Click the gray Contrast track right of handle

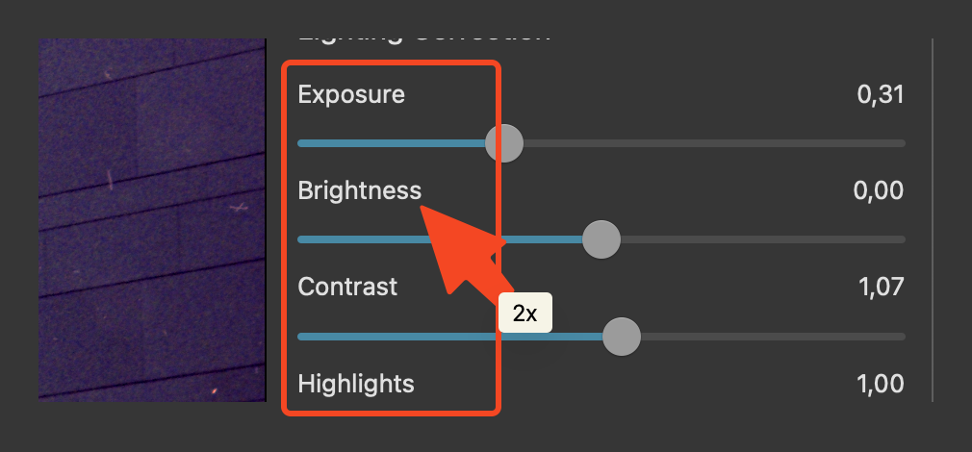770,336
